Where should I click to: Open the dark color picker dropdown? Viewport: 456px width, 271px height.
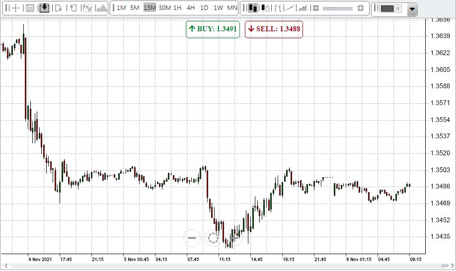click(x=390, y=9)
